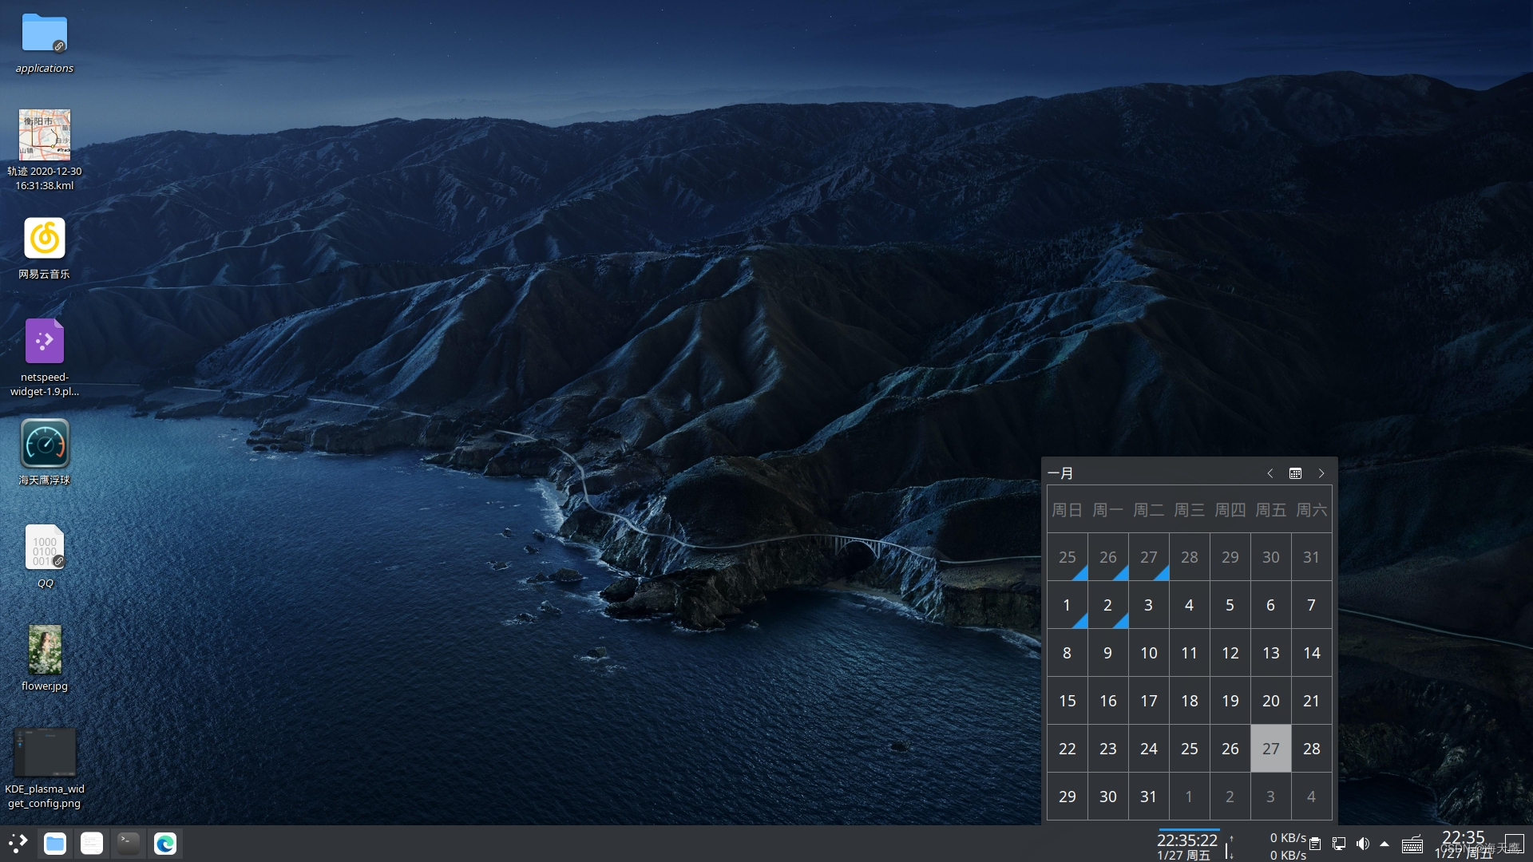Select flower.jpg thumbnail on desktop
This screenshot has width=1533, height=862.
(x=45, y=650)
